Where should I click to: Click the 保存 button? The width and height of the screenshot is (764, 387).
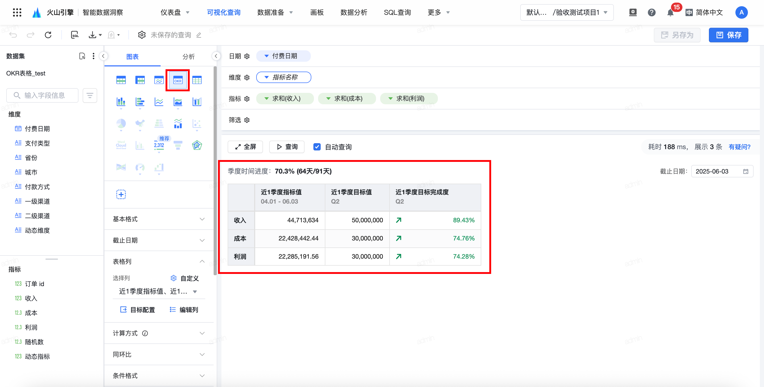tap(728, 35)
